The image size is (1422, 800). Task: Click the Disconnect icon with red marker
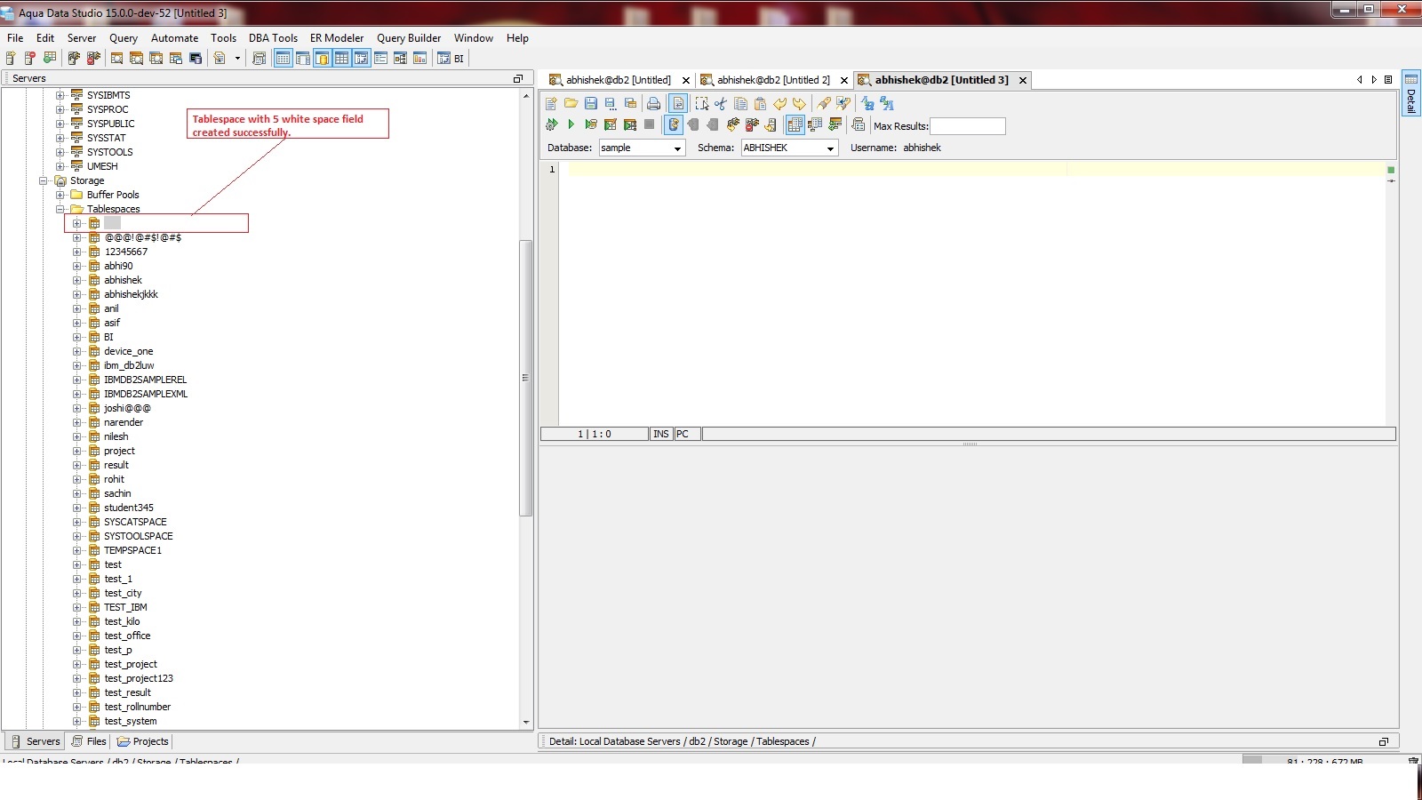click(x=752, y=125)
